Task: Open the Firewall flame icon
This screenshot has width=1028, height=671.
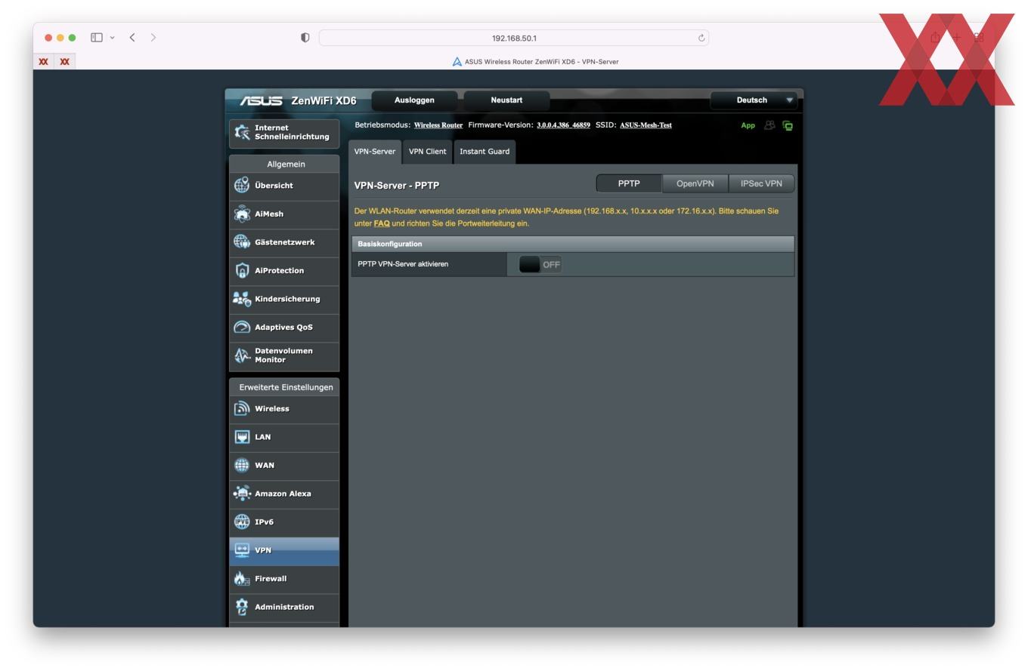Action: pyautogui.click(x=242, y=579)
